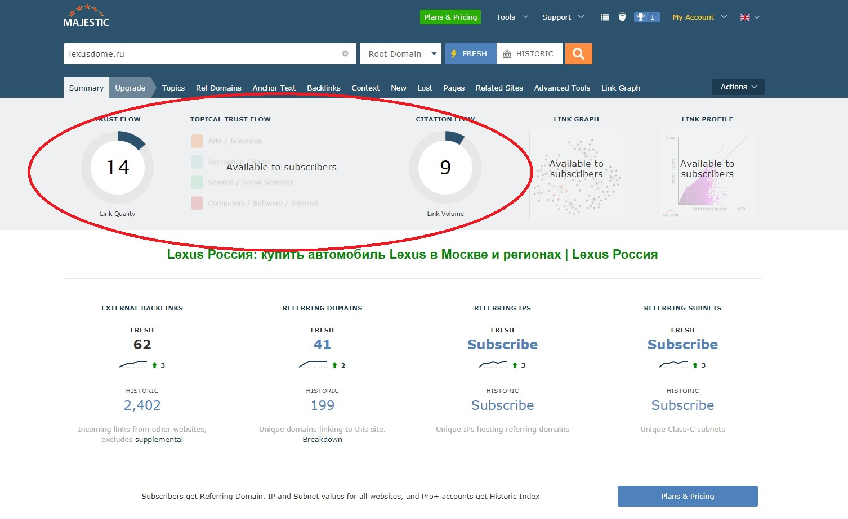Image resolution: width=848 pixels, height=519 pixels.
Task: Open the New tab
Action: tap(399, 88)
